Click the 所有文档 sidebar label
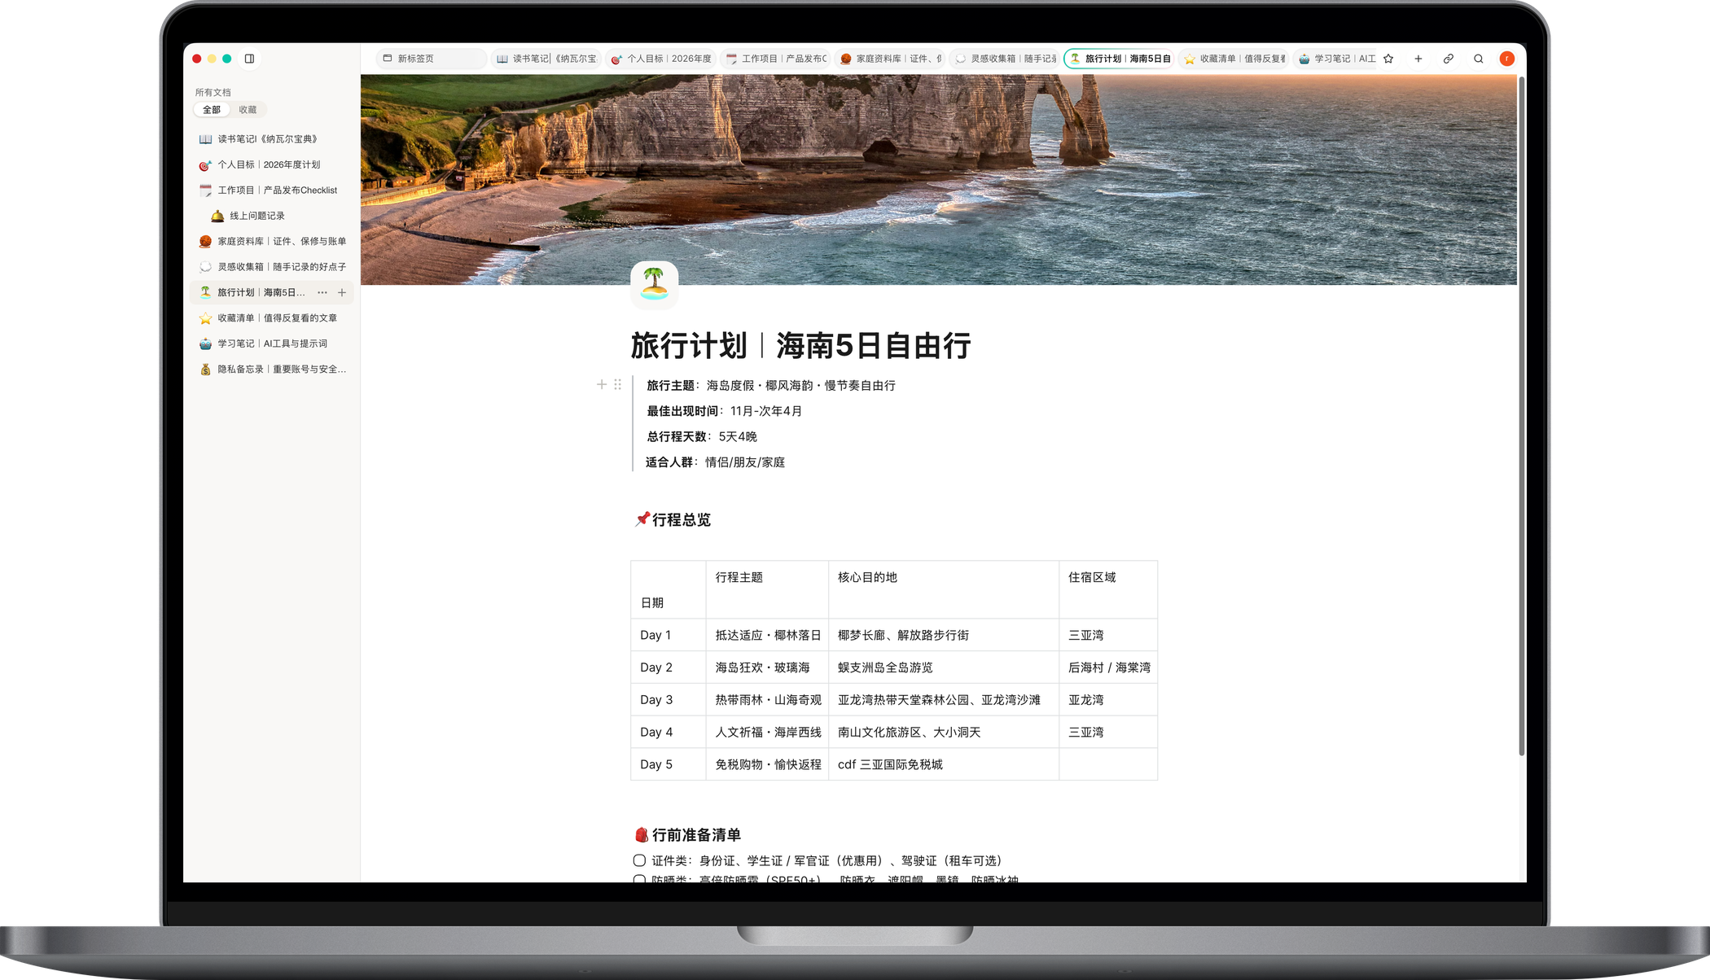The height and width of the screenshot is (980, 1710). (x=213, y=92)
